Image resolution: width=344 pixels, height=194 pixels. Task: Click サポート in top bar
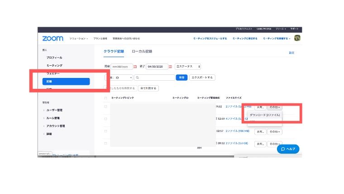click(294, 29)
